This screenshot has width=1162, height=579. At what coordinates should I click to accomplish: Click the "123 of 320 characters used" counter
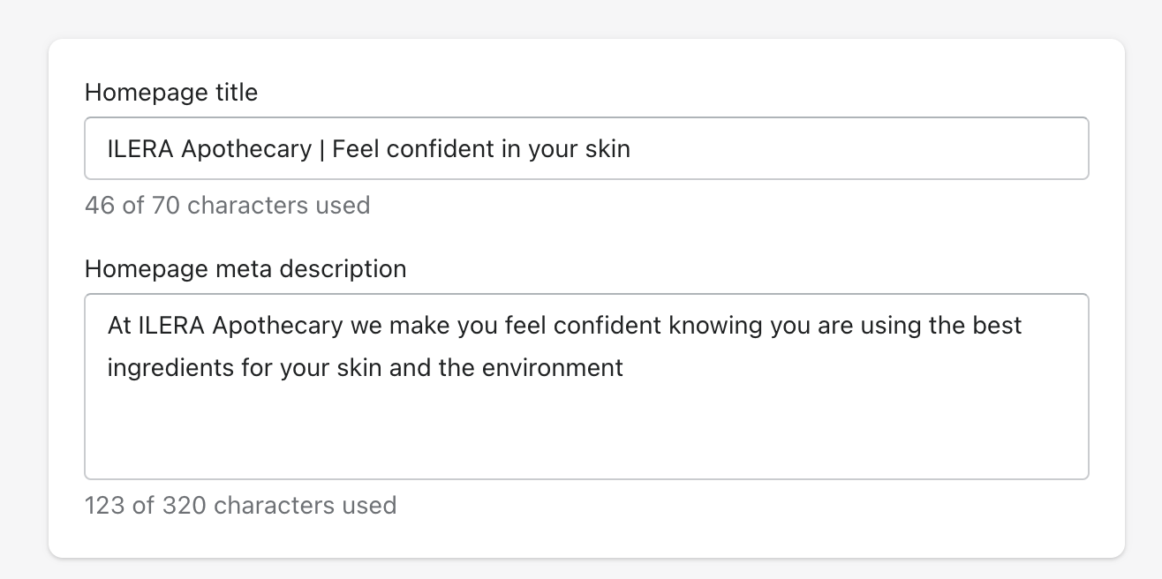pyautogui.click(x=240, y=506)
